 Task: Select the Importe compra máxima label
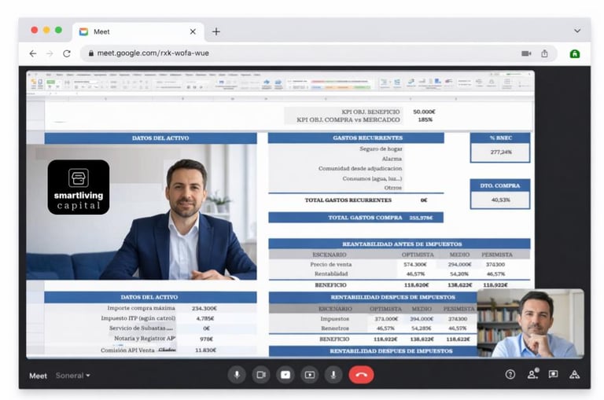click(x=141, y=308)
